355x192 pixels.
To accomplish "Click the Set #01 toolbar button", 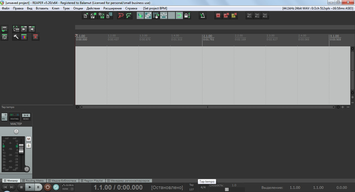I will coord(249,16).
